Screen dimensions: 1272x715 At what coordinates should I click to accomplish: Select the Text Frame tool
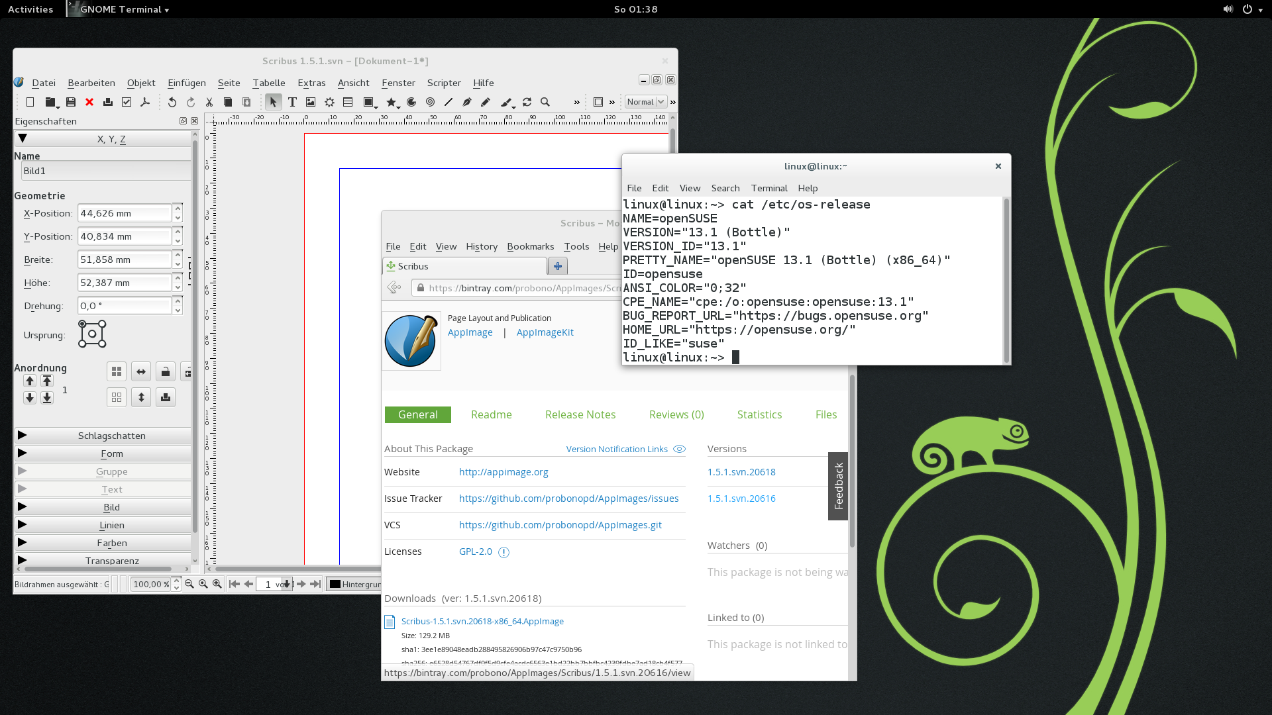(292, 102)
